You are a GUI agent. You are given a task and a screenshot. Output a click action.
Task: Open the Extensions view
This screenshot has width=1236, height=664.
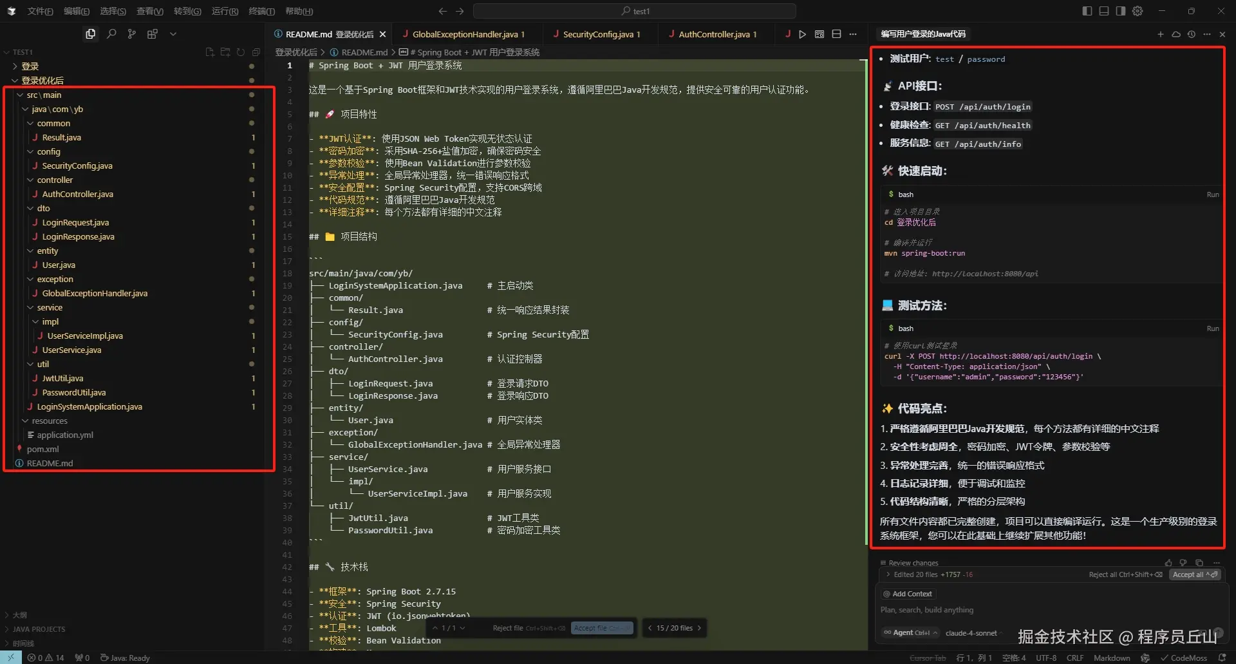pyautogui.click(x=153, y=34)
